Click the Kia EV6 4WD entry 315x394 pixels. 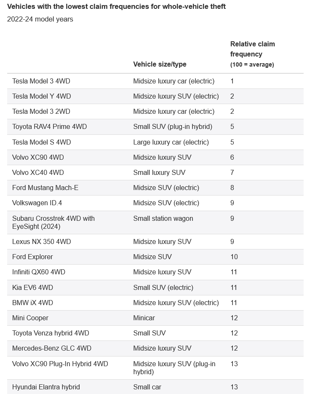(x=32, y=287)
